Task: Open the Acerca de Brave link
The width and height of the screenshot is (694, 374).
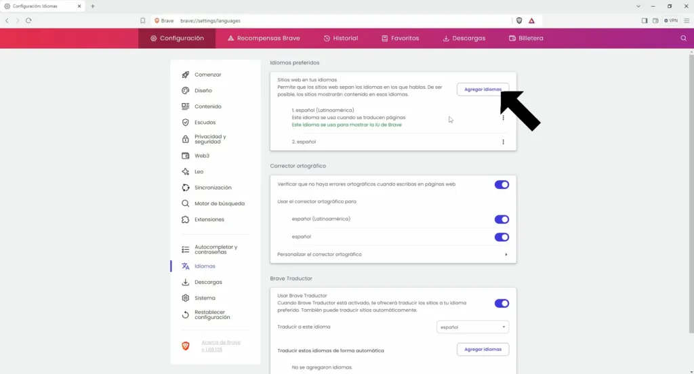Action: point(221,346)
